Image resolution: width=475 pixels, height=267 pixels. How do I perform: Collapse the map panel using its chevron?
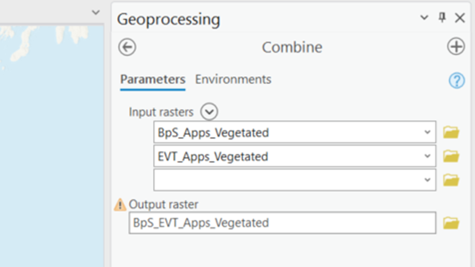point(95,12)
